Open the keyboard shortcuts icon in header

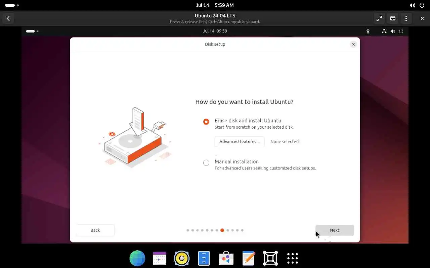(393, 18)
